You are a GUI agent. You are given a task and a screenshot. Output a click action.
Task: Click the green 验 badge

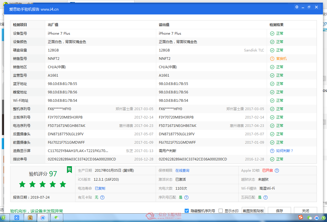(x=70, y=169)
